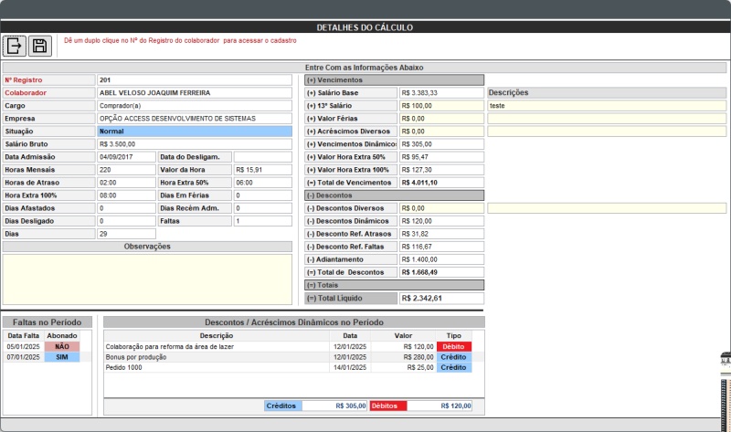Viewport: 731px width, 432px height.
Task: Click the red Débito tag in first row
Action: [453, 347]
